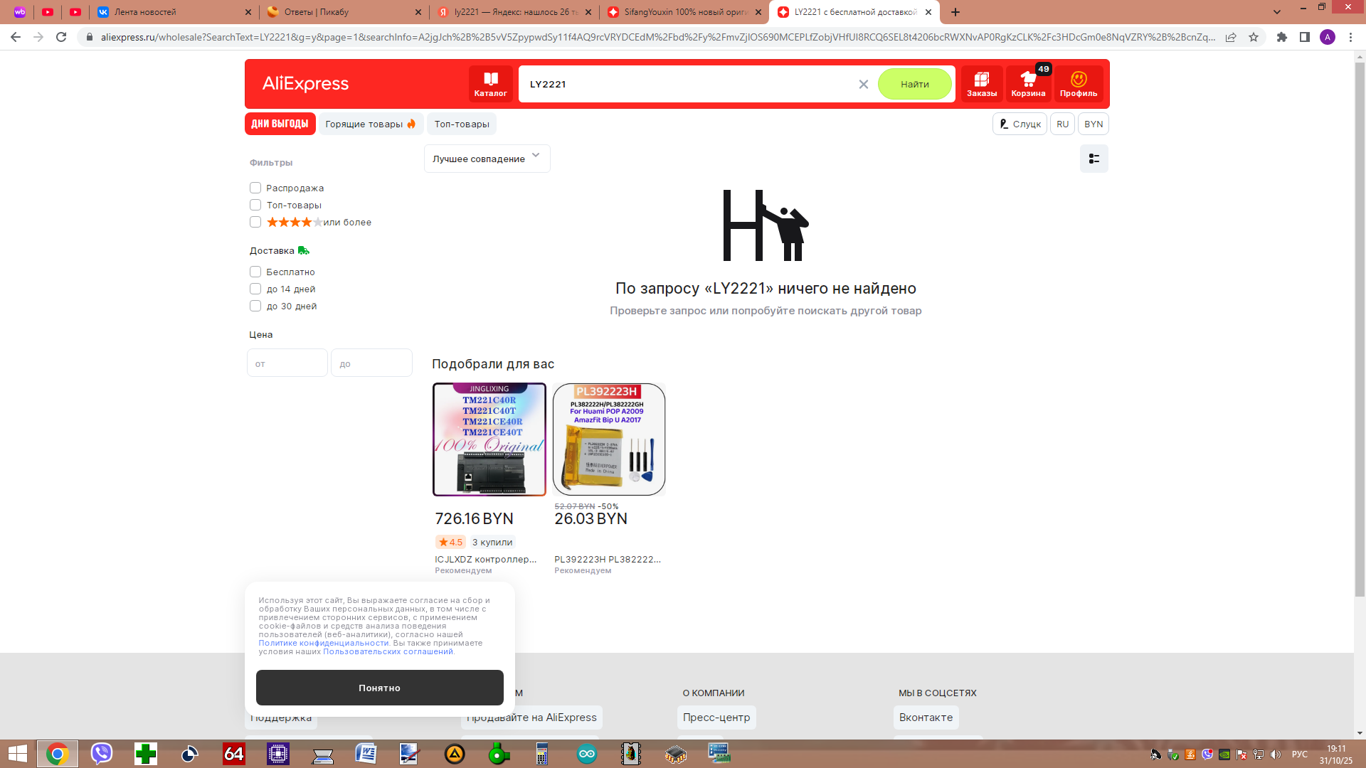Open the Корзина shopping cart
1366x768 pixels.
tap(1028, 84)
